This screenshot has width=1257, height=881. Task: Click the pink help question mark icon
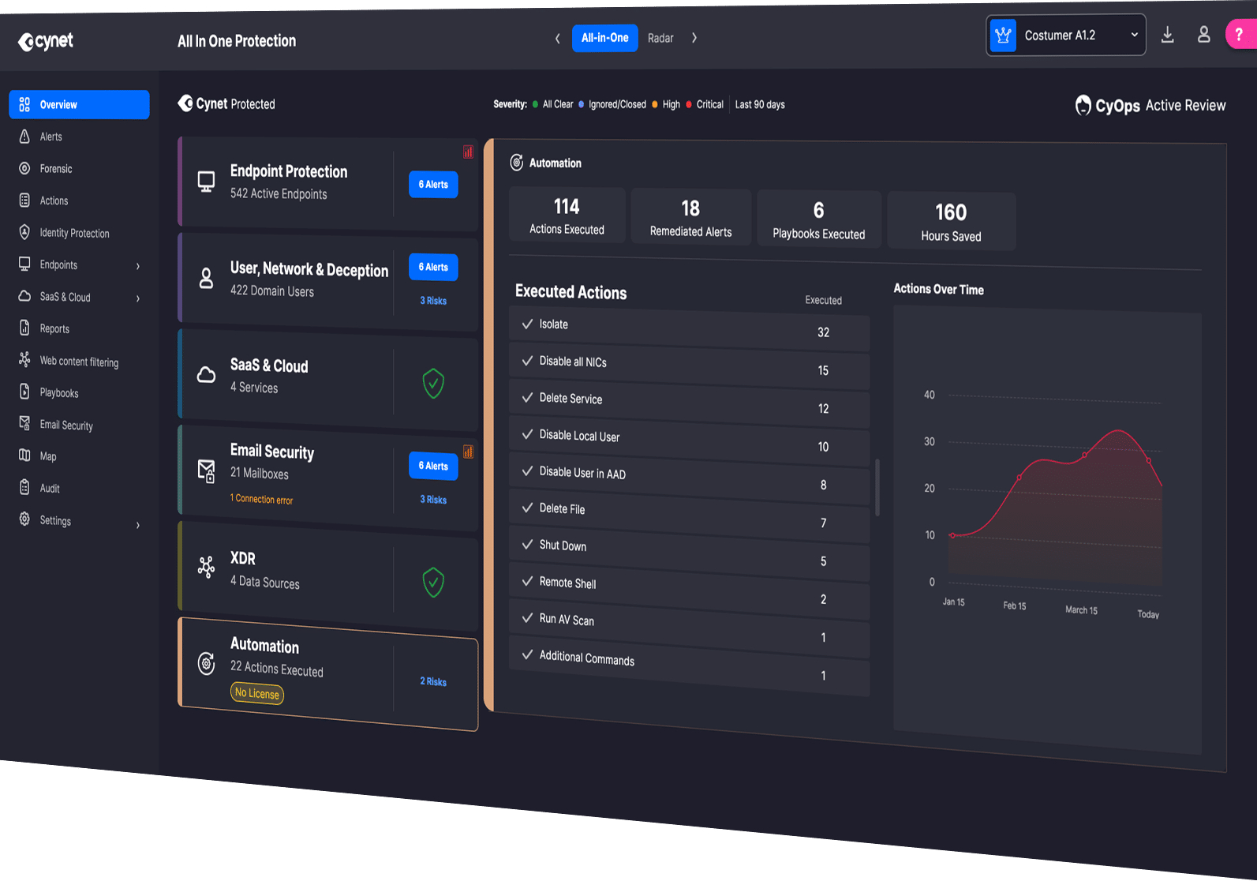1240,35
